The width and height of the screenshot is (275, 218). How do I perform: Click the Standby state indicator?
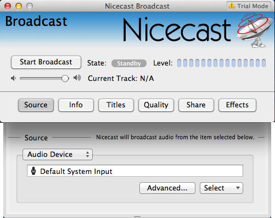pyautogui.click(x=129, y=63)
